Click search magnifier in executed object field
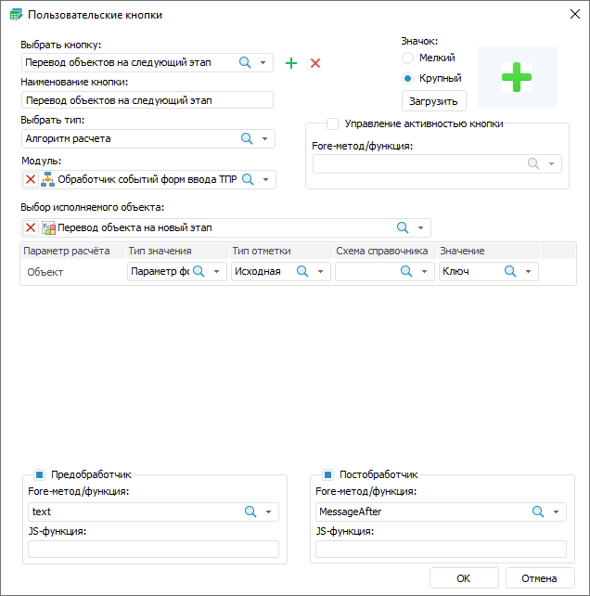This screenshot has width=590, height=596. click(x=403, y=227)
